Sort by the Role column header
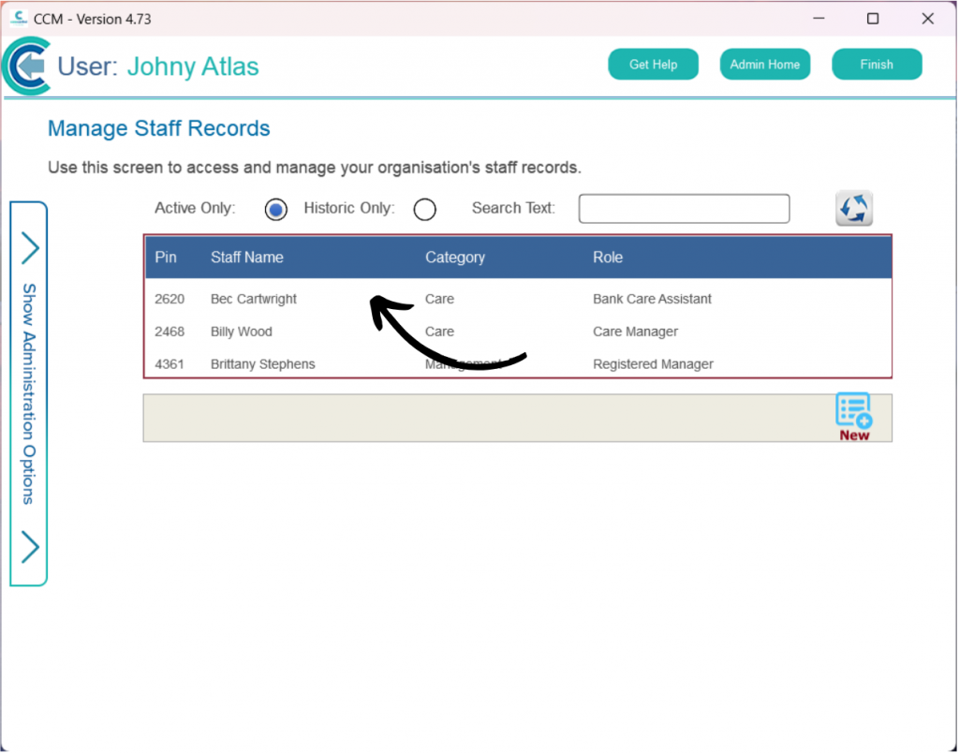The image size is (959, 753). (x=607, y=258)
